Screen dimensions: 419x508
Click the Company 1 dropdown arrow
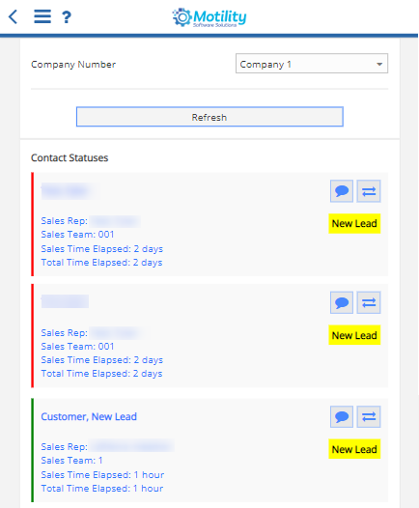pyautogui.click(x=379, y=64)
